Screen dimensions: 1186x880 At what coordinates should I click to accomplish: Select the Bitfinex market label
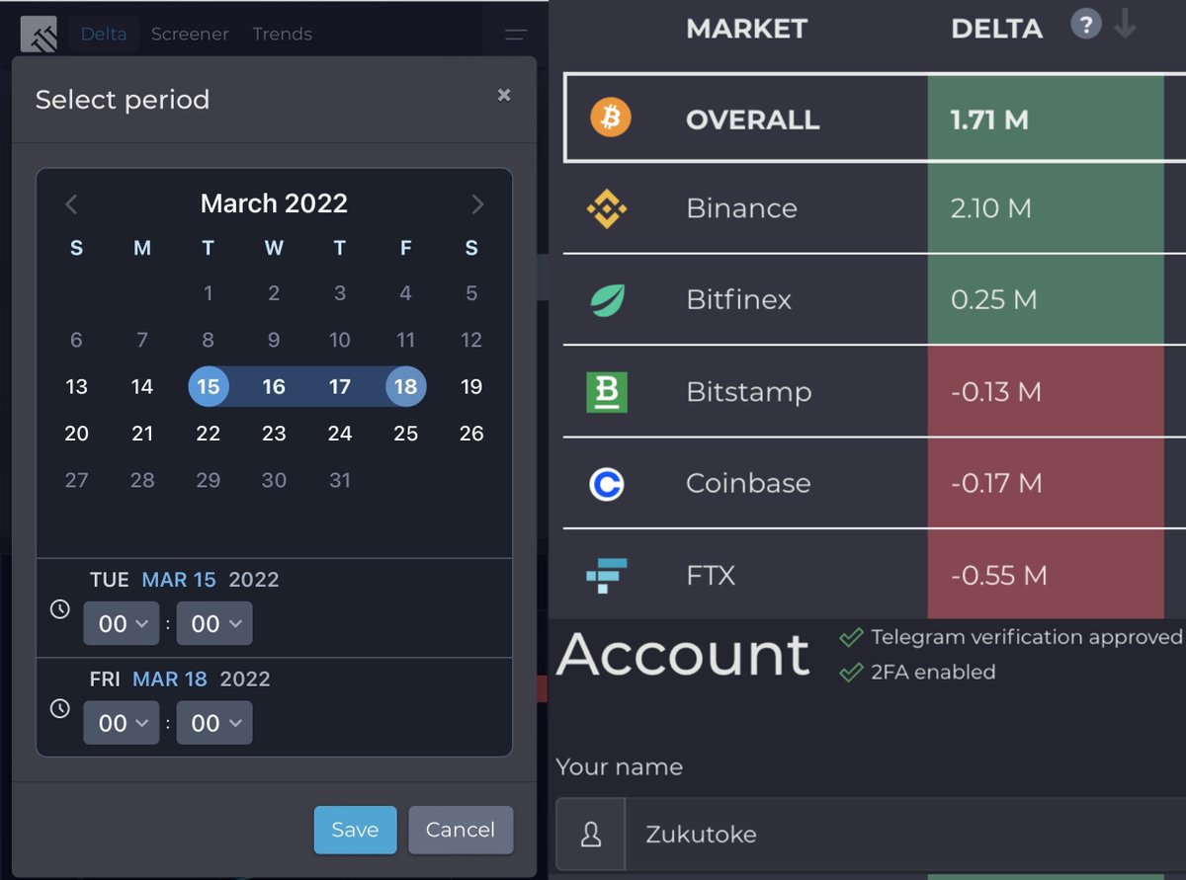click(738, 299)
